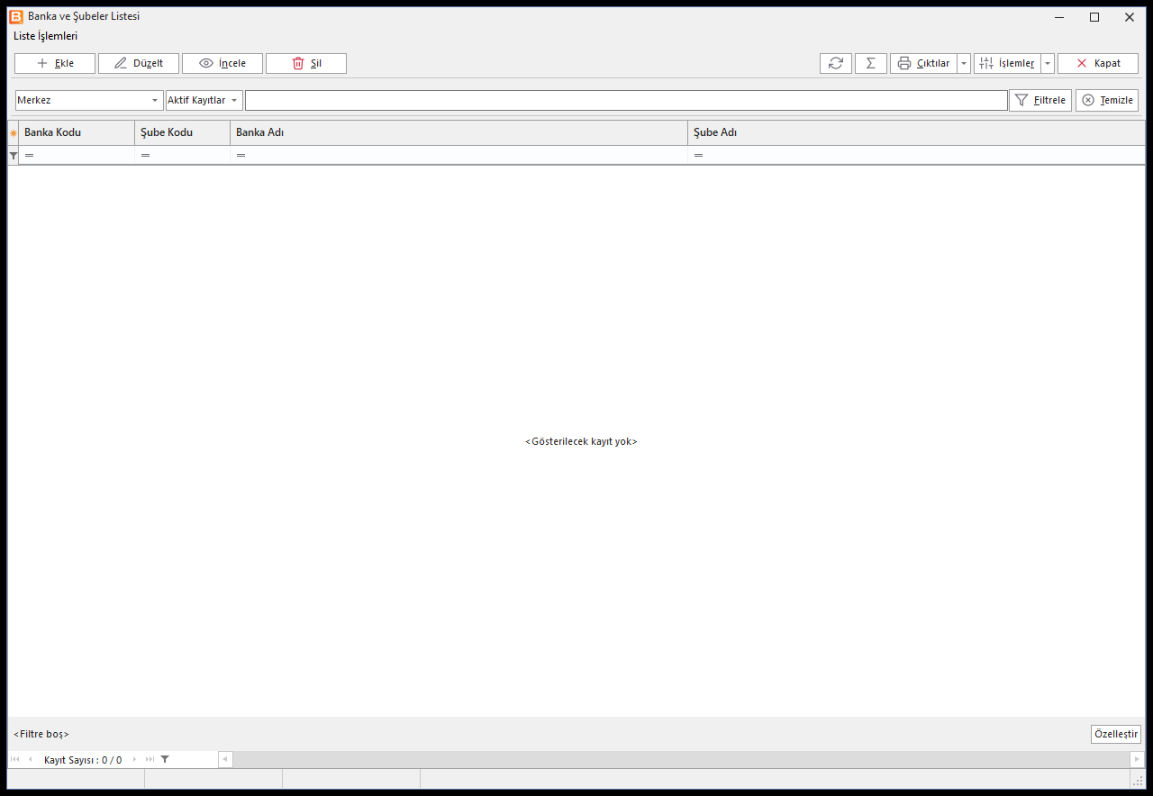Screen dimensions: 1153x796
Task: Maximize the Banka ve Şubeler window
Action: (x=1094, y=16)
